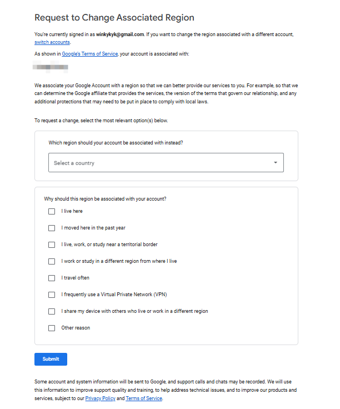The height and width of the screenshot is (409, 340).
Task: Click the country dropdown's arrow icon
Action: click(x=275, y=163)
